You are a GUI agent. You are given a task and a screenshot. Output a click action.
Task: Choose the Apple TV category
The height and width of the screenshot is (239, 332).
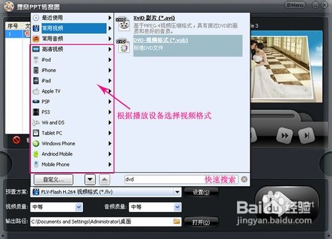pyautogui.click(x=72, y=91)
